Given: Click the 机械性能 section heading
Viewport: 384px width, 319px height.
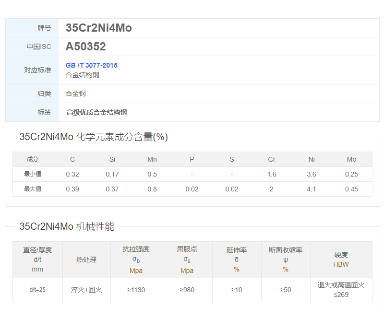Looking at the screenshot, I should pos(67,226).
